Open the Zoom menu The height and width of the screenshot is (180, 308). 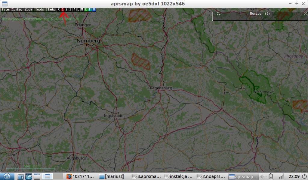(x=28, y=9)
